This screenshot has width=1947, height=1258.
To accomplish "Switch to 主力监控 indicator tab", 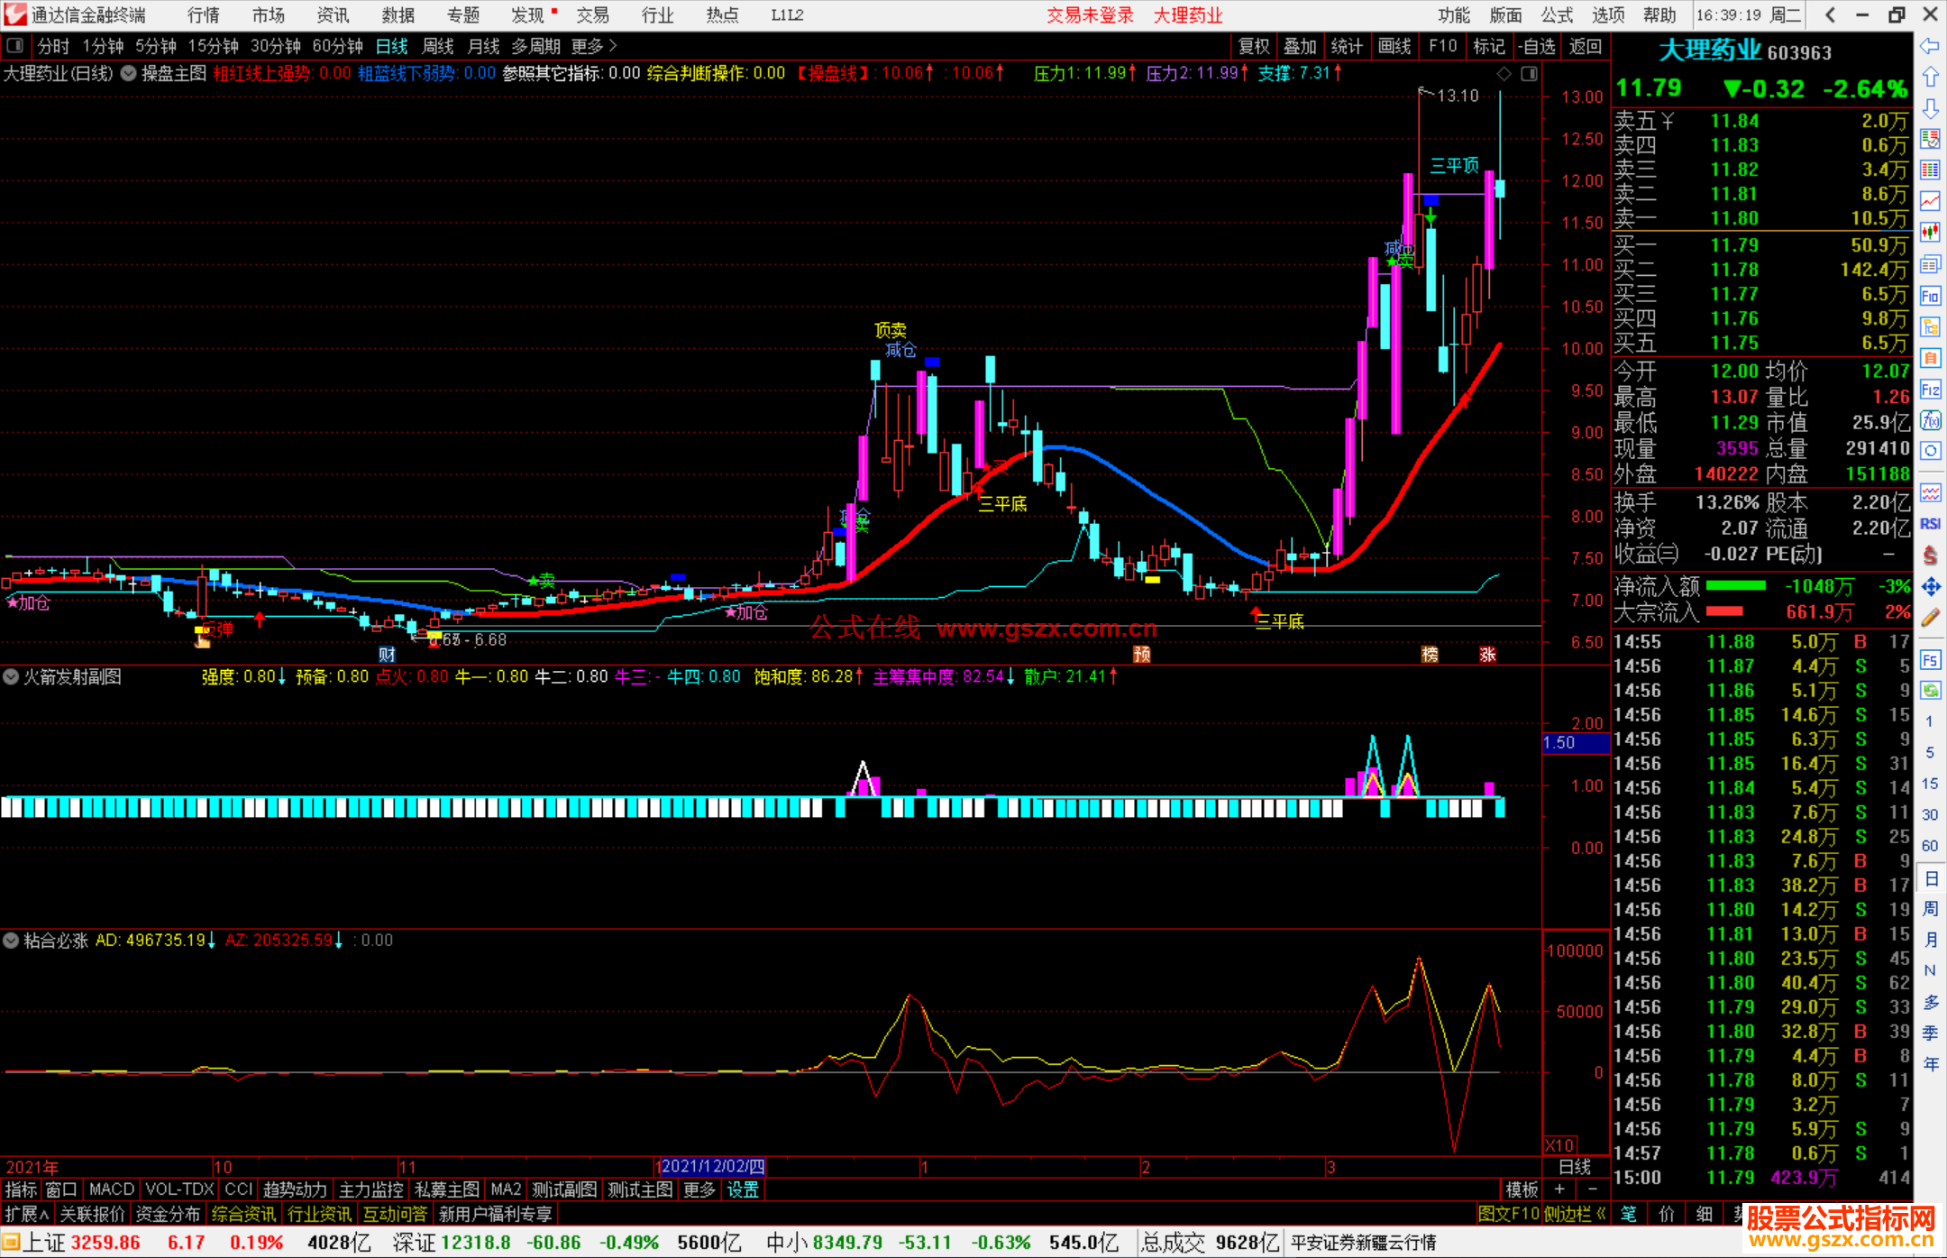I will [370, 1189].
